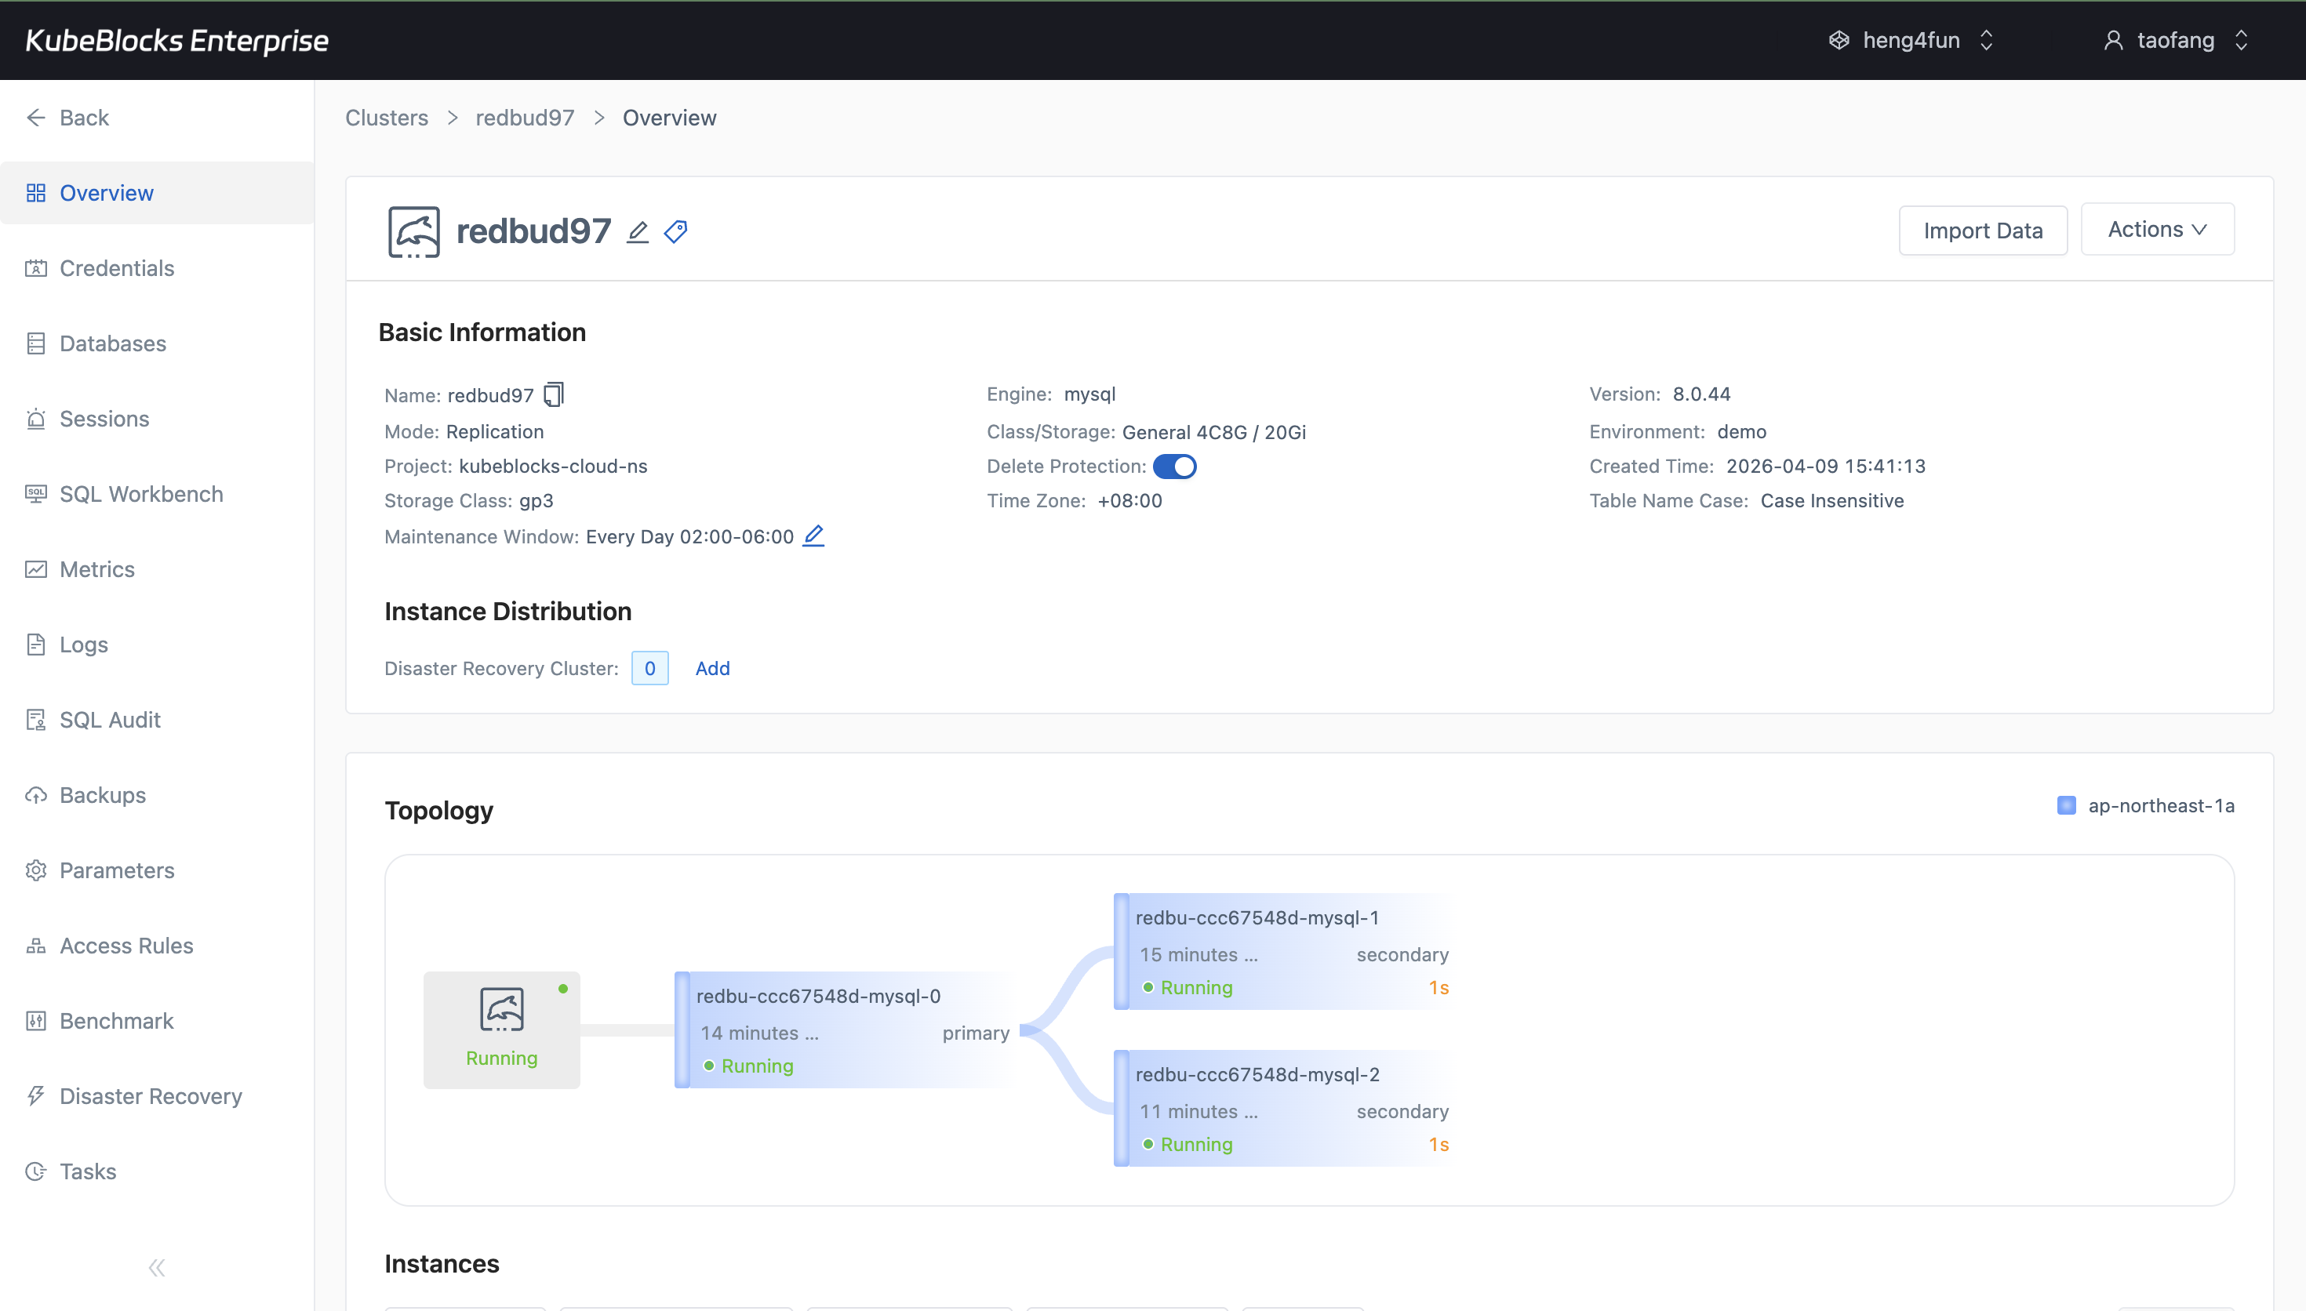Rename cluster using the pencil icon
This screenshot has width=2306, height=1311.
pyautogui.click(x=638, y=231)
